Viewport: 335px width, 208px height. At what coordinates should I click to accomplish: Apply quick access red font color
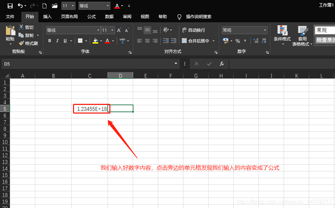pyautogui.click(x=117, y=6)
